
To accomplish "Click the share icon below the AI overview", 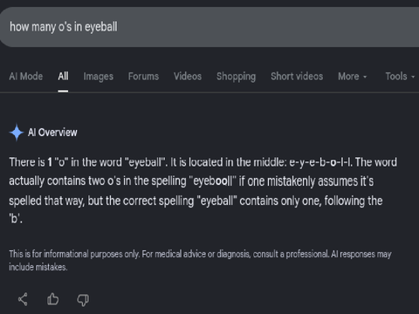I will (x=23, y=299).
